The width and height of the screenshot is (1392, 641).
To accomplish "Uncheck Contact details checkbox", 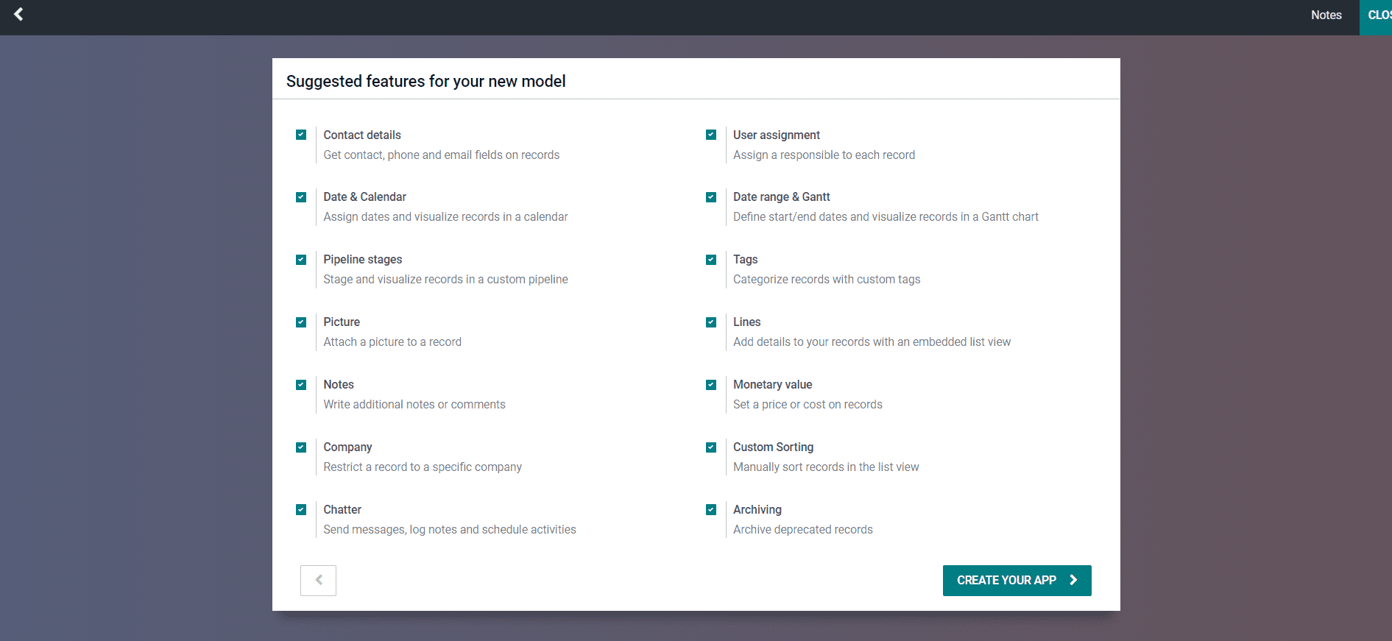I will pyautogui.click(x=301, y=135).
